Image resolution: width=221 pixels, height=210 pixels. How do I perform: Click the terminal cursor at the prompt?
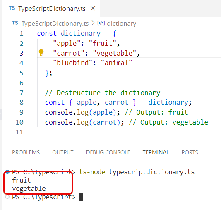tap(81, 197)
